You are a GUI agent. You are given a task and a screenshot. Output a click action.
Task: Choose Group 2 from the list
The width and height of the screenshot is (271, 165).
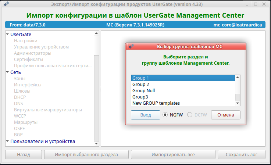tap(183, 84)
